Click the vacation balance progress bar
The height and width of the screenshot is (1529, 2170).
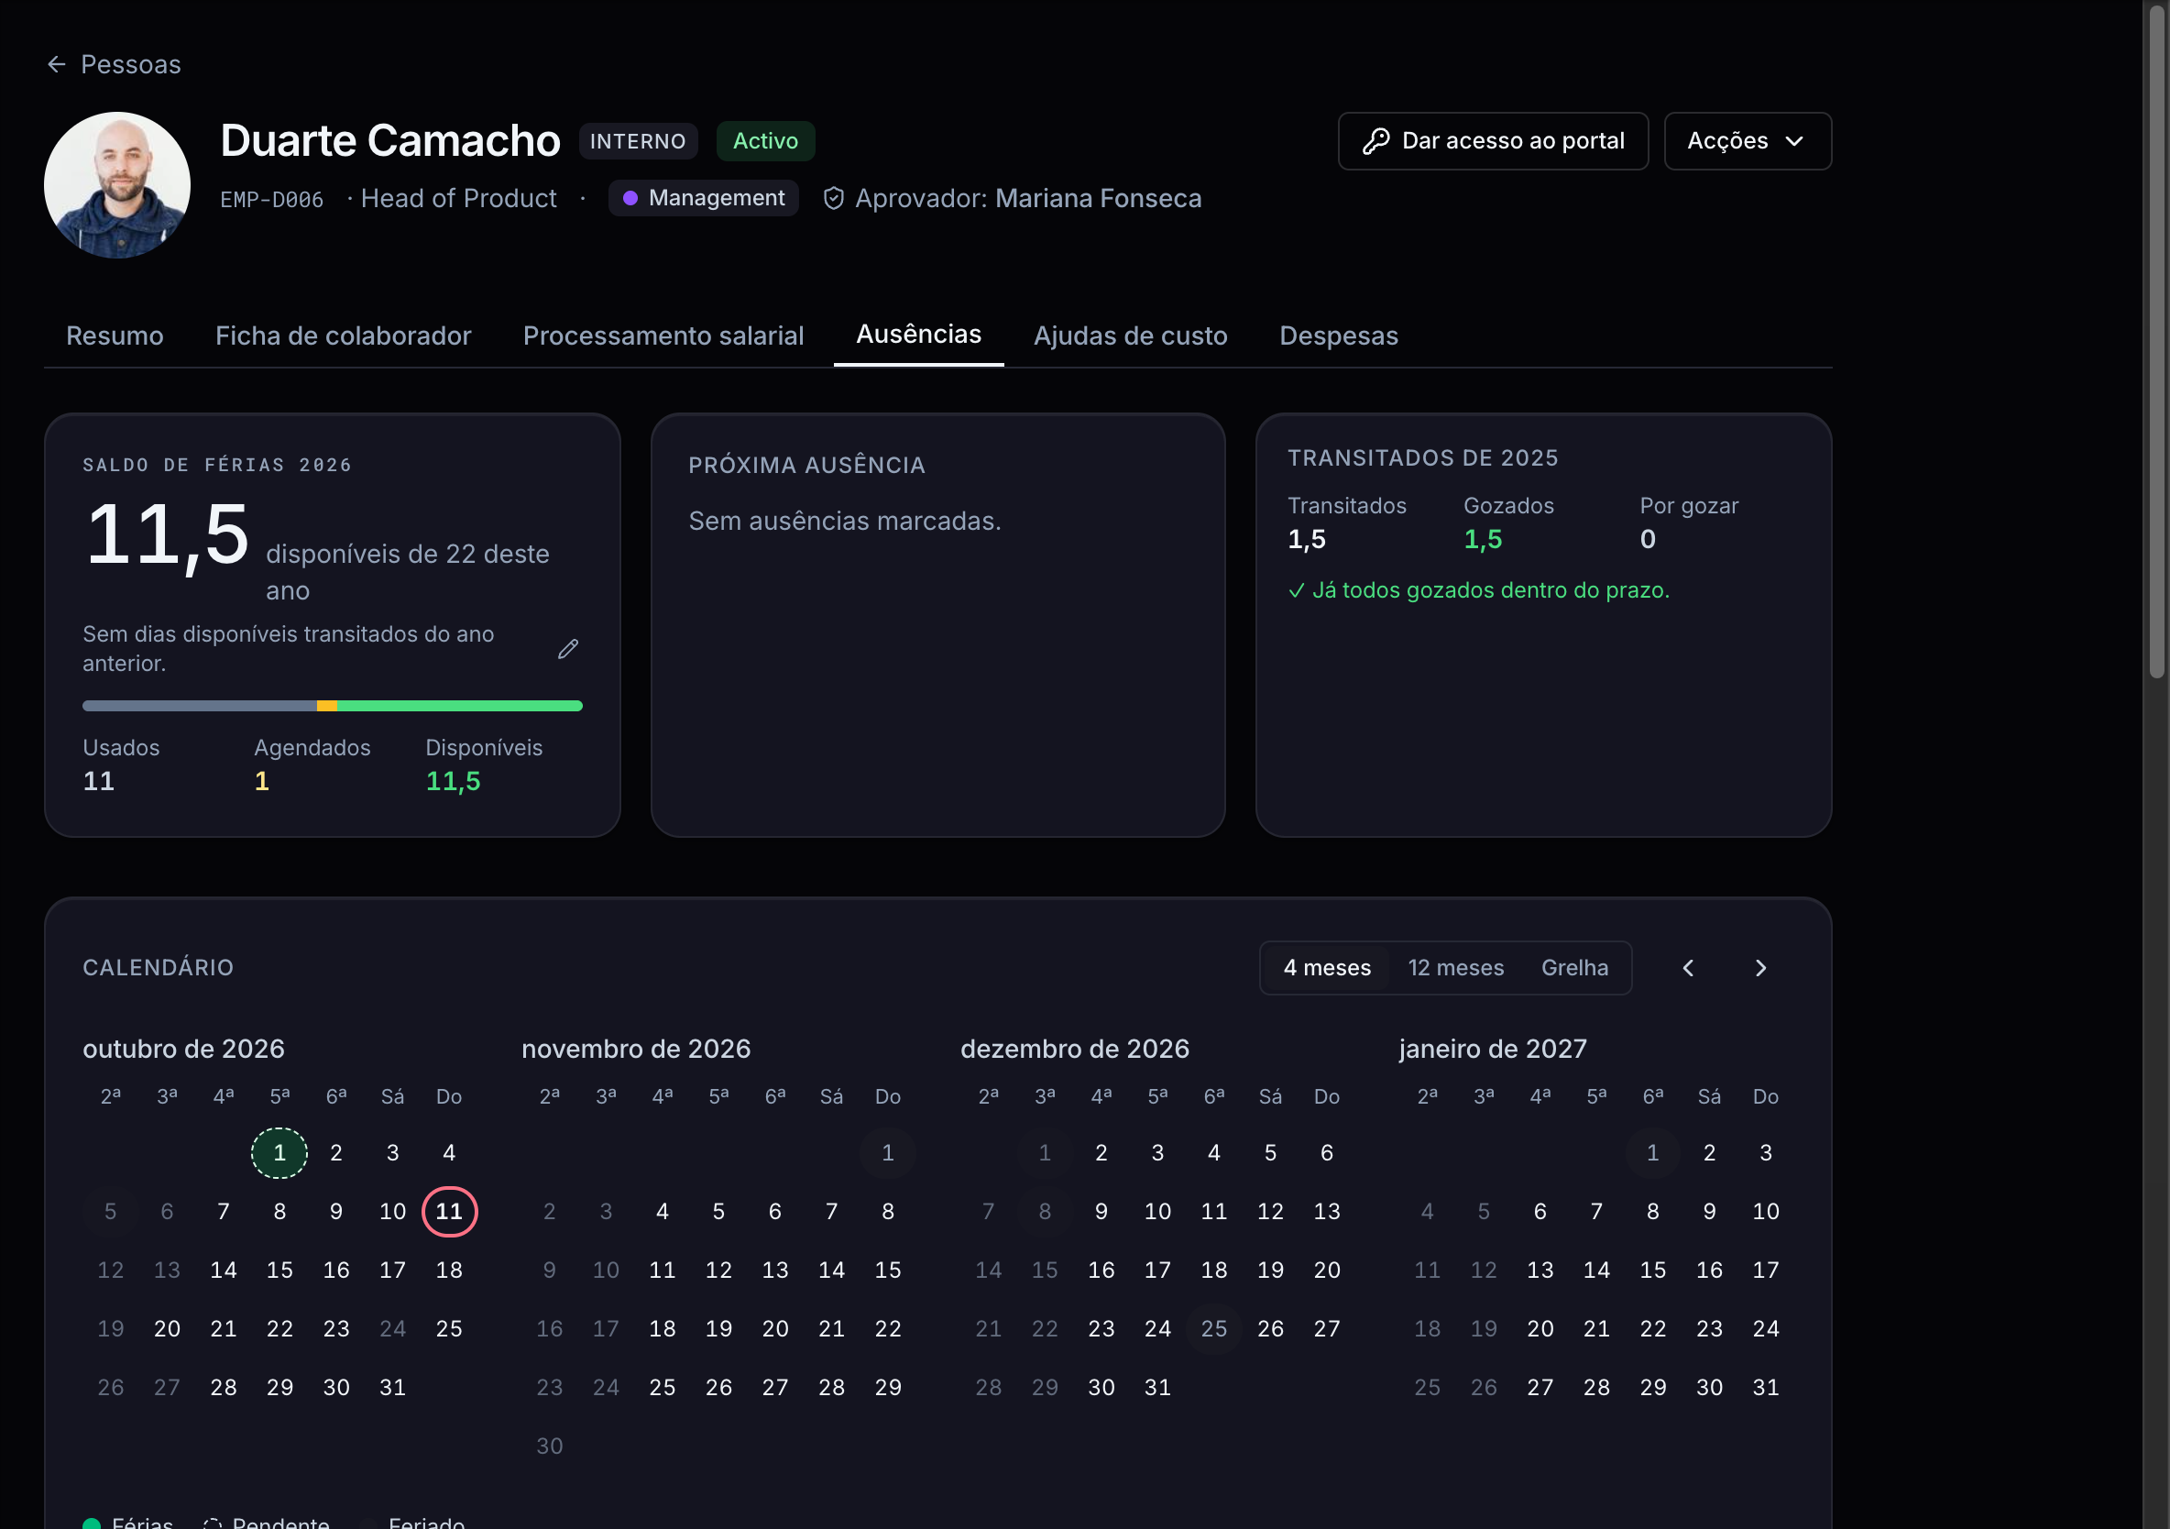[333, 706]
